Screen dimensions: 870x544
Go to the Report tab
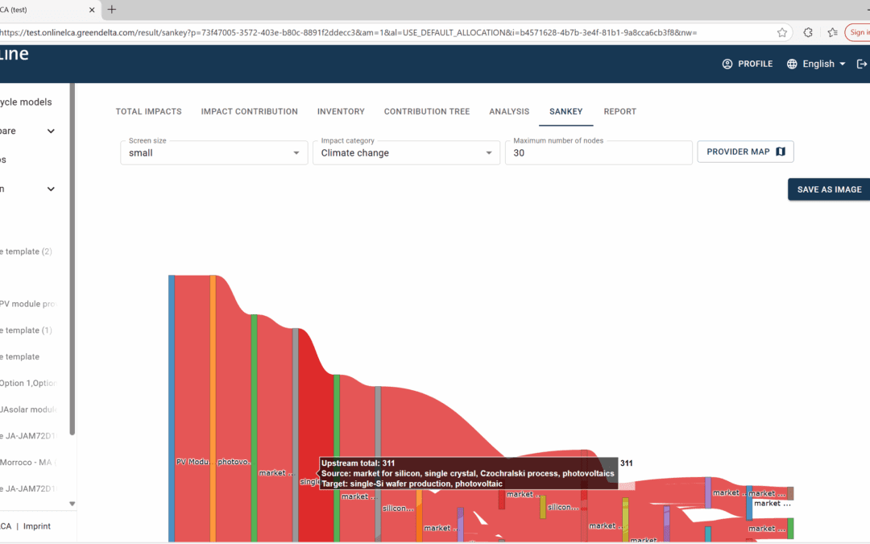click(x=619, y=111)
